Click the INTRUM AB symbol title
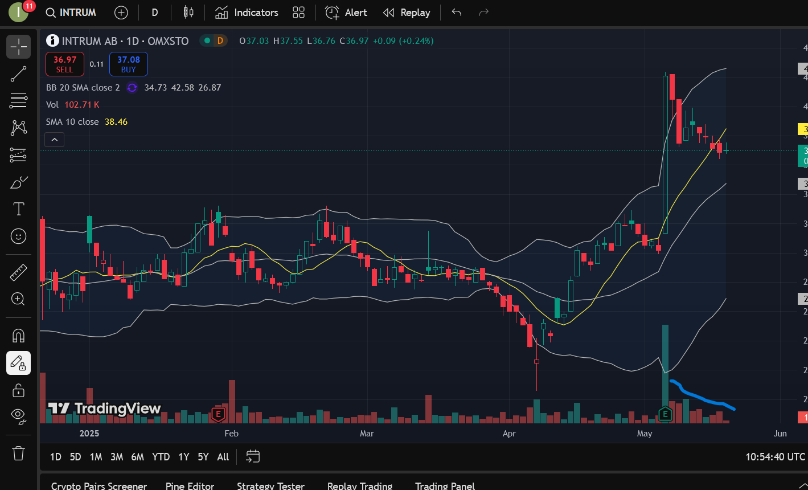 point(89,41)
